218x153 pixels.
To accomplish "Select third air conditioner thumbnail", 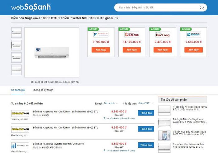I will (17, 57).
